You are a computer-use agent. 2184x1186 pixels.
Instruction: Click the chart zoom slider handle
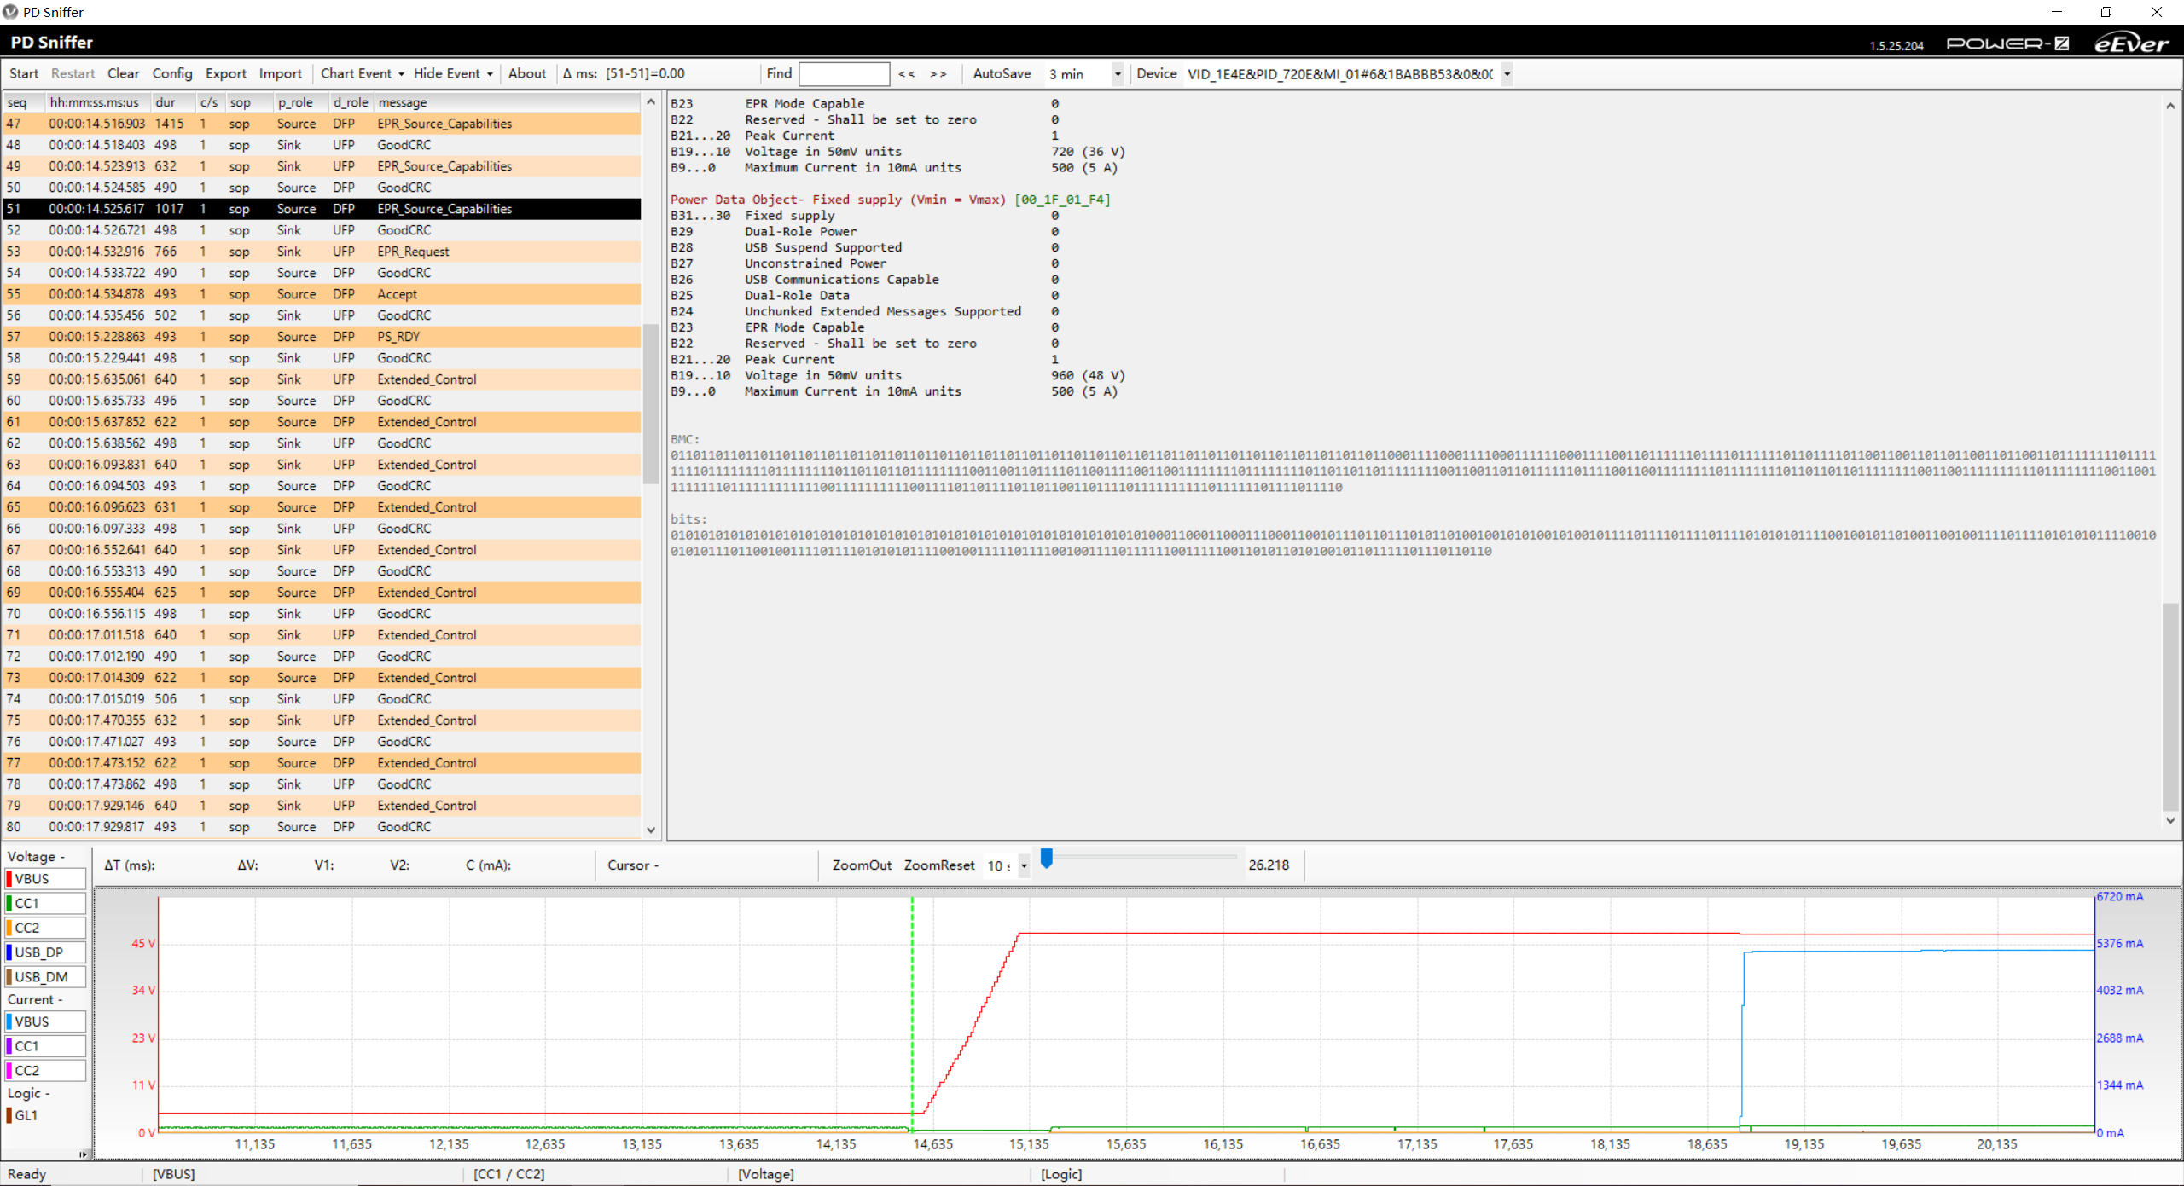[x=1046, y=859]
